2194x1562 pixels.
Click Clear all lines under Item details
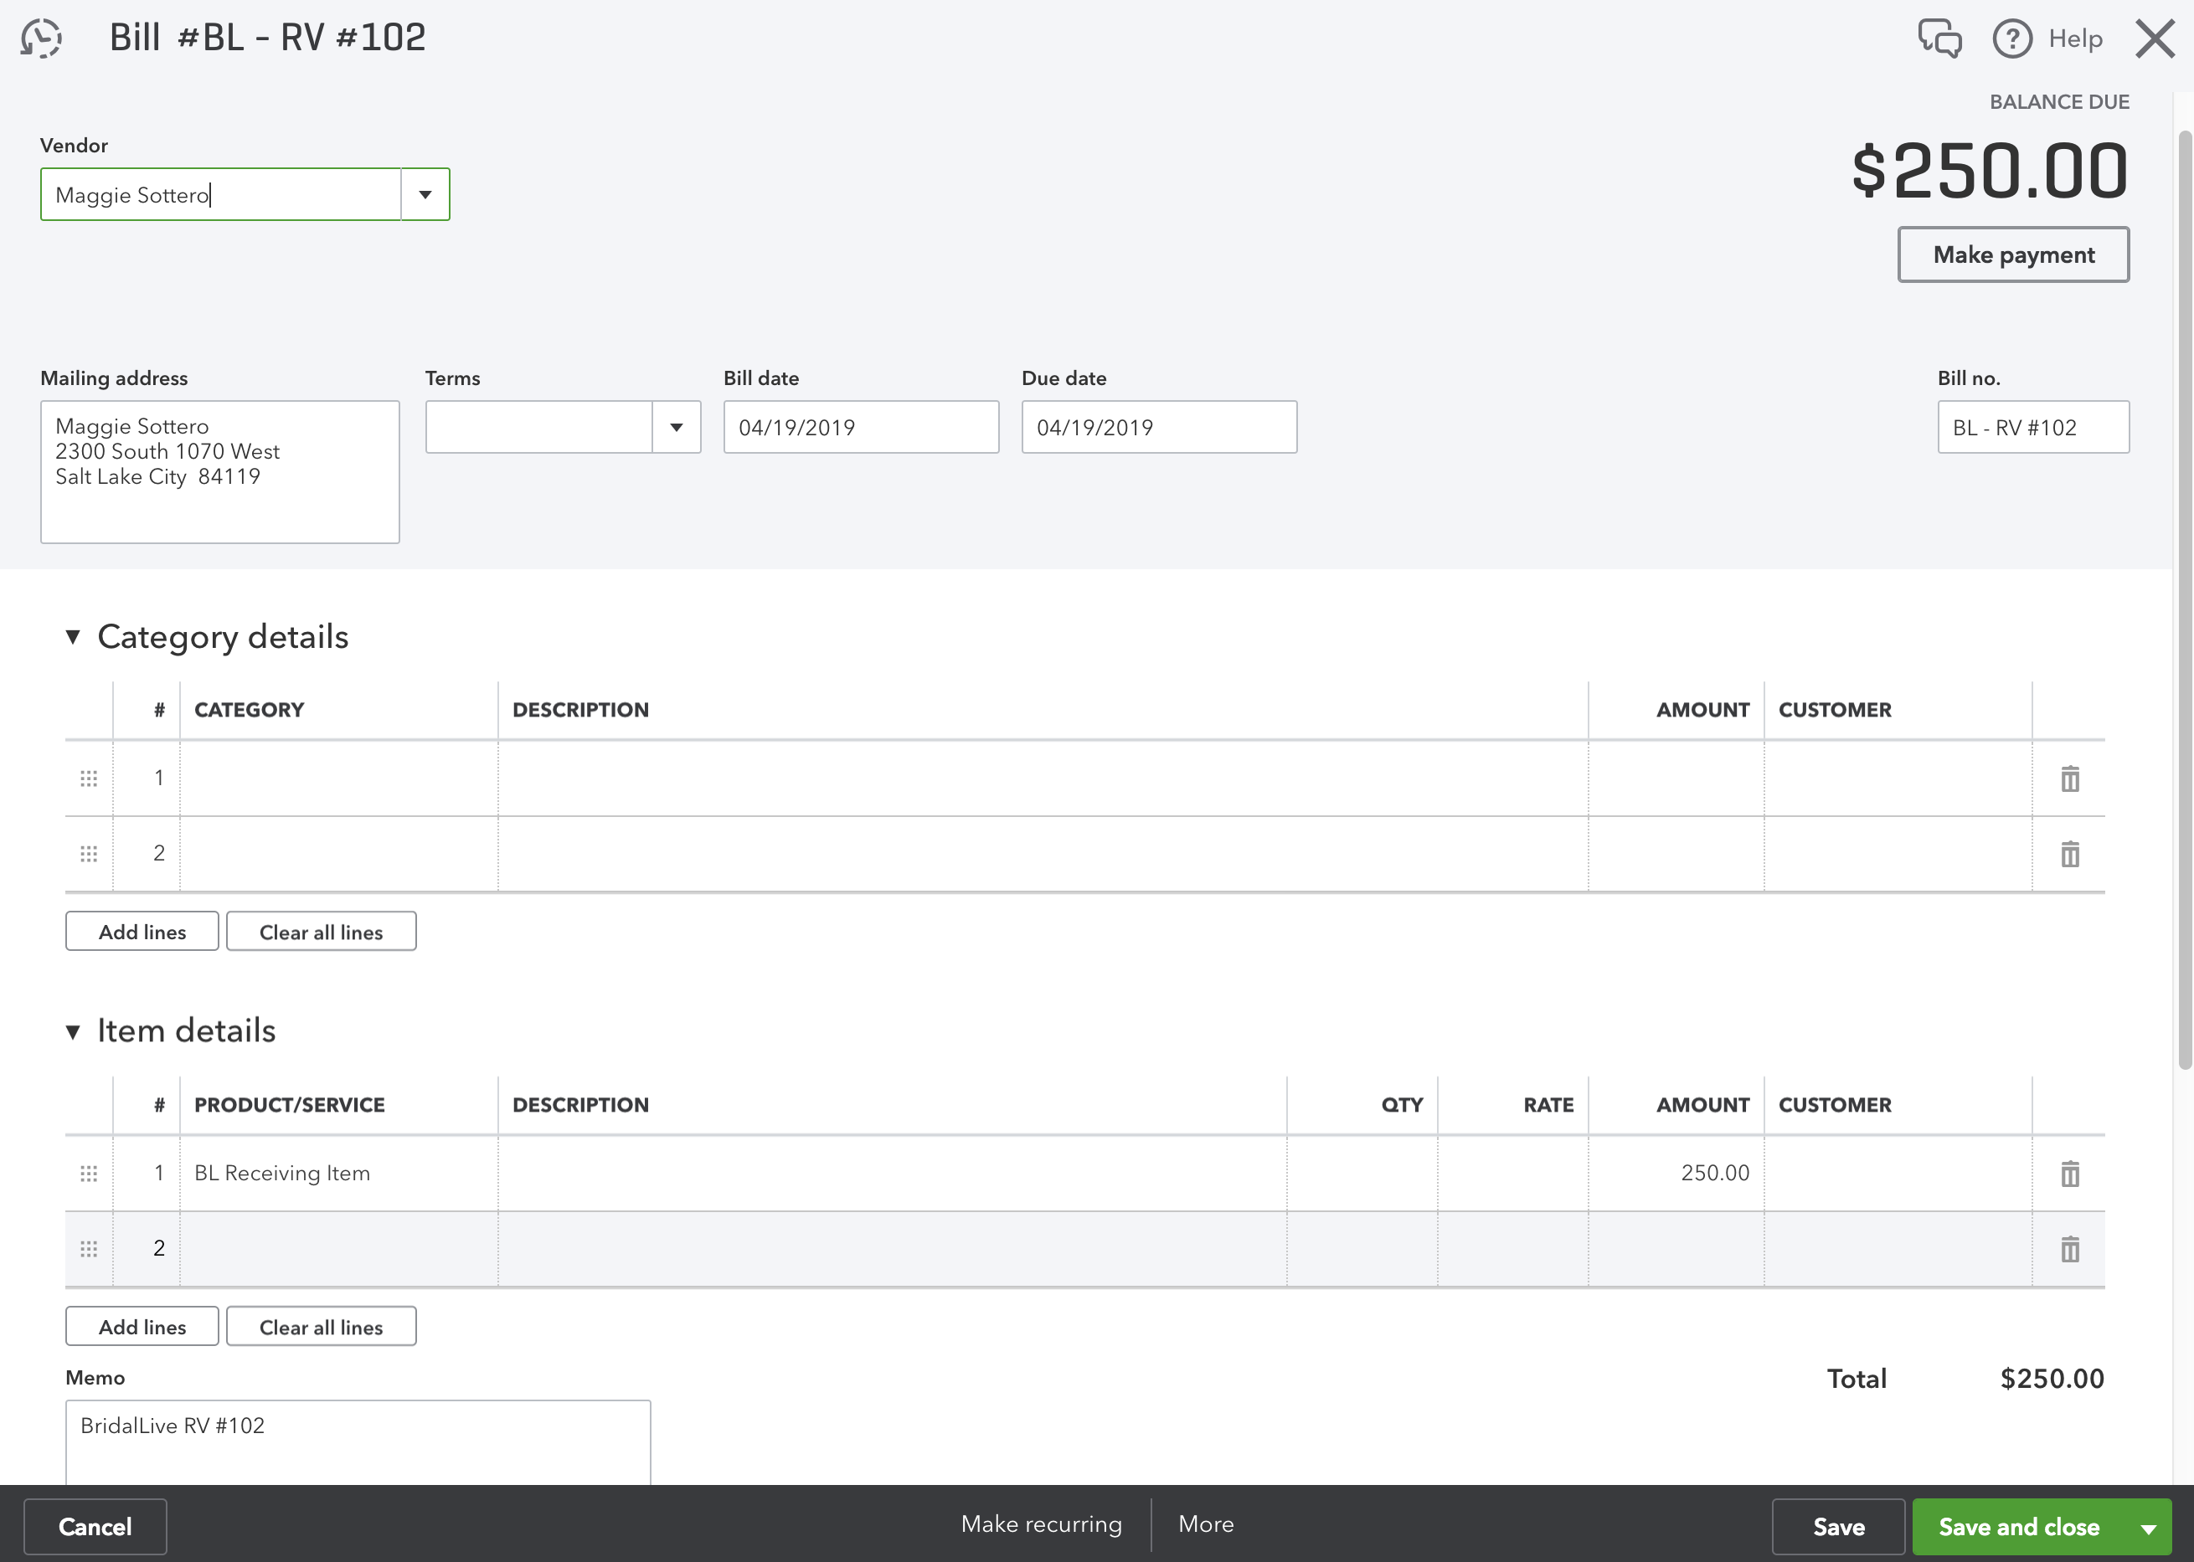322,1326
